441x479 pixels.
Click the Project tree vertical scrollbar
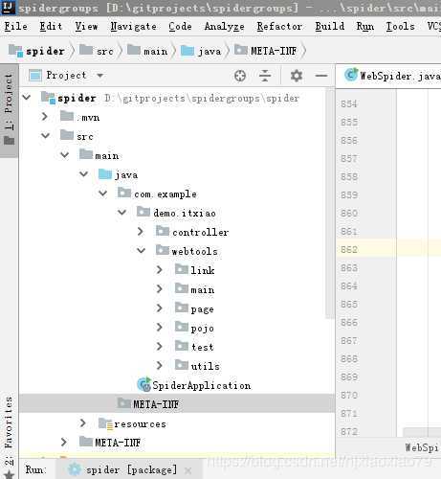point(329,203)
